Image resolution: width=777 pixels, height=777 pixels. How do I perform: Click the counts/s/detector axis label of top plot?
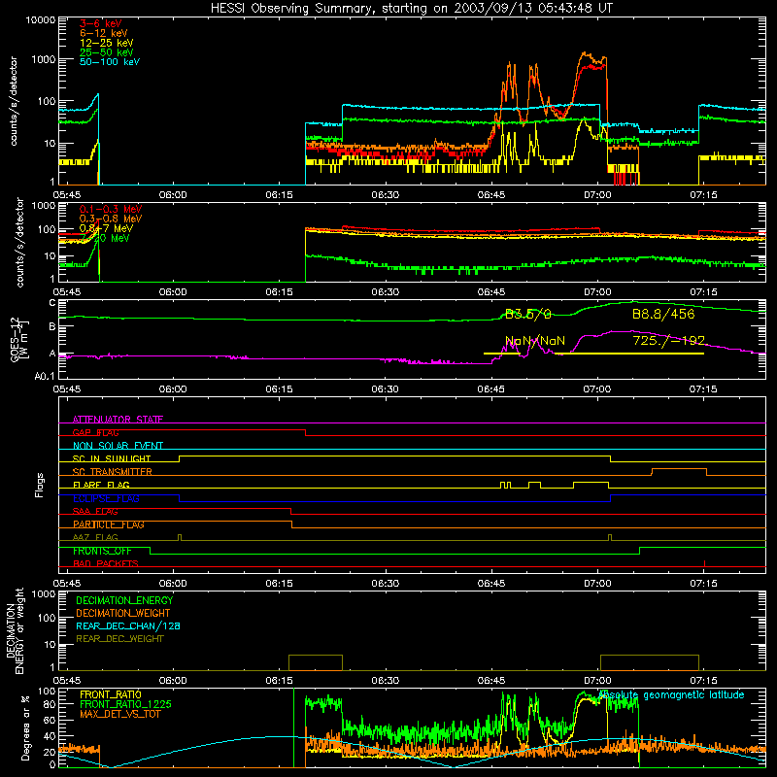click(14, 101)
